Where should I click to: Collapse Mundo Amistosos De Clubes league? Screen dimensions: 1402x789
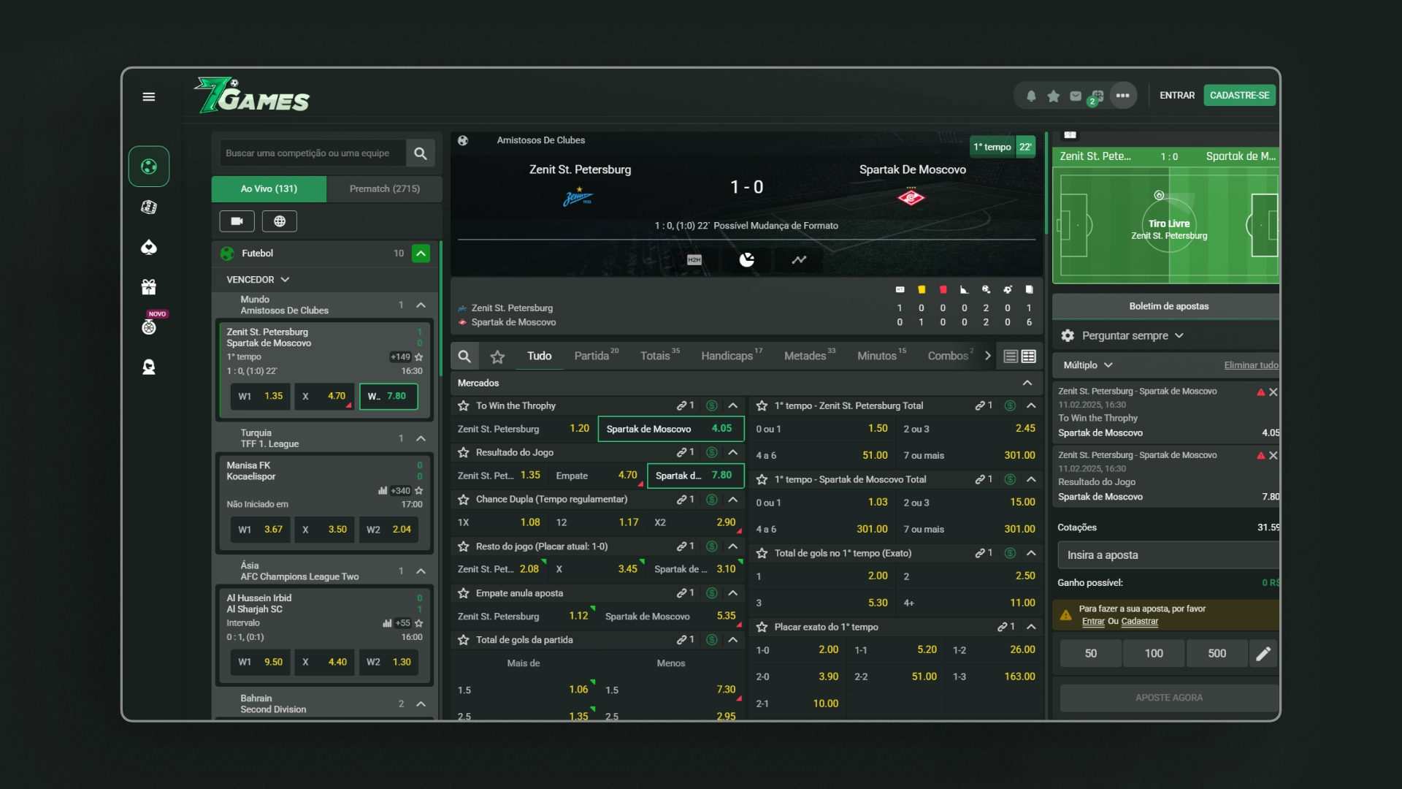(421, 305)
